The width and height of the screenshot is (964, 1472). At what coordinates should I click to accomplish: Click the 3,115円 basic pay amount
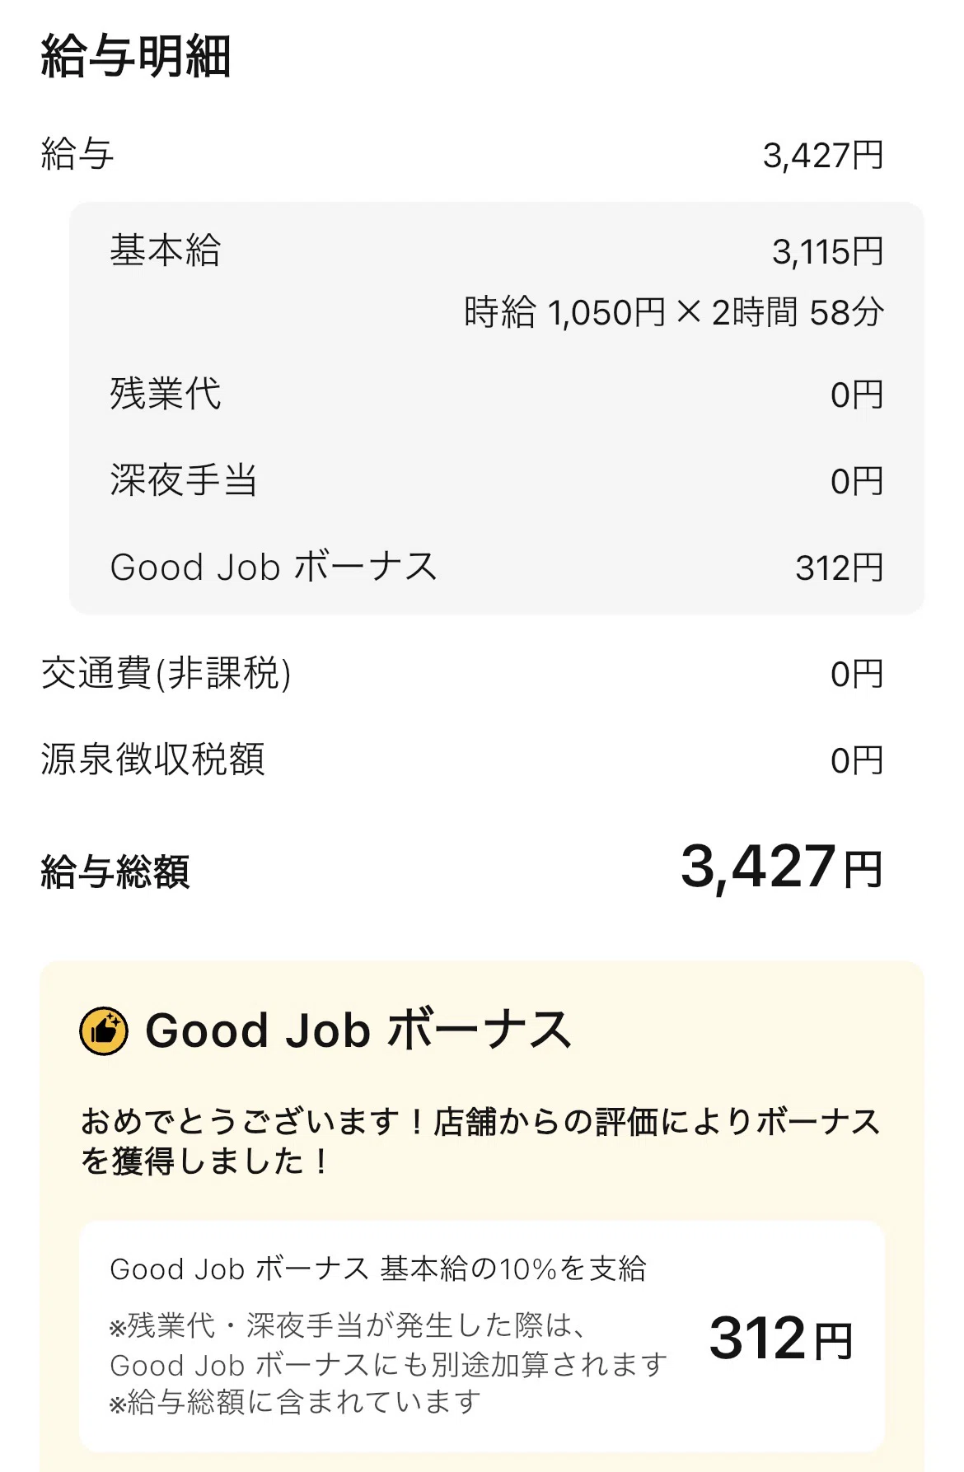[x=827, y=252]
